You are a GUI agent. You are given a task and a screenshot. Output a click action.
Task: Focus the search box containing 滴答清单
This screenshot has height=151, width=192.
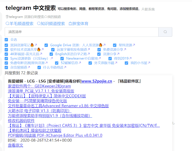point(82,32)
